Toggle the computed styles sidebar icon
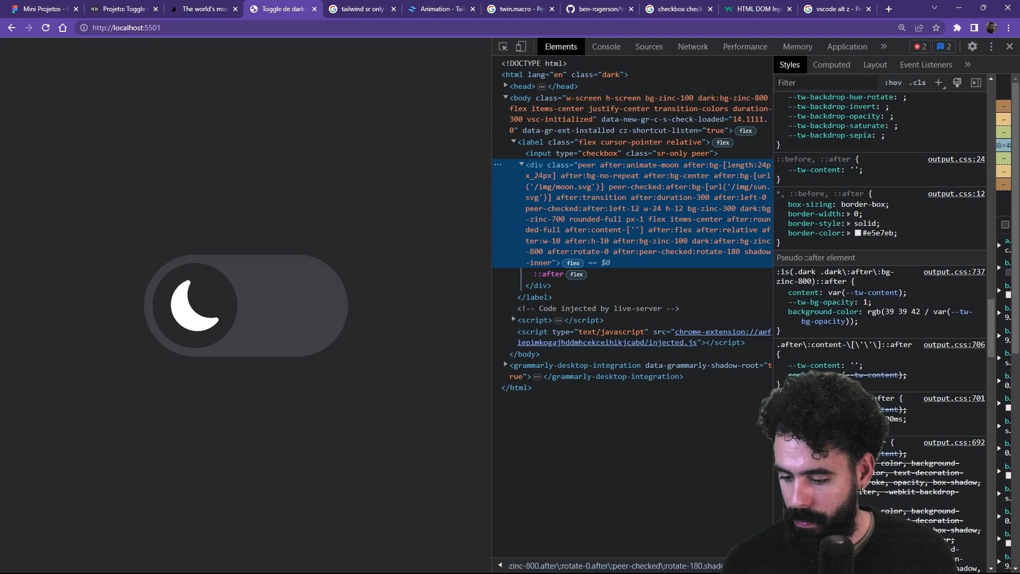Image resolution: width=1020 pixels, height=574 pixels. [x=976, y=82]
